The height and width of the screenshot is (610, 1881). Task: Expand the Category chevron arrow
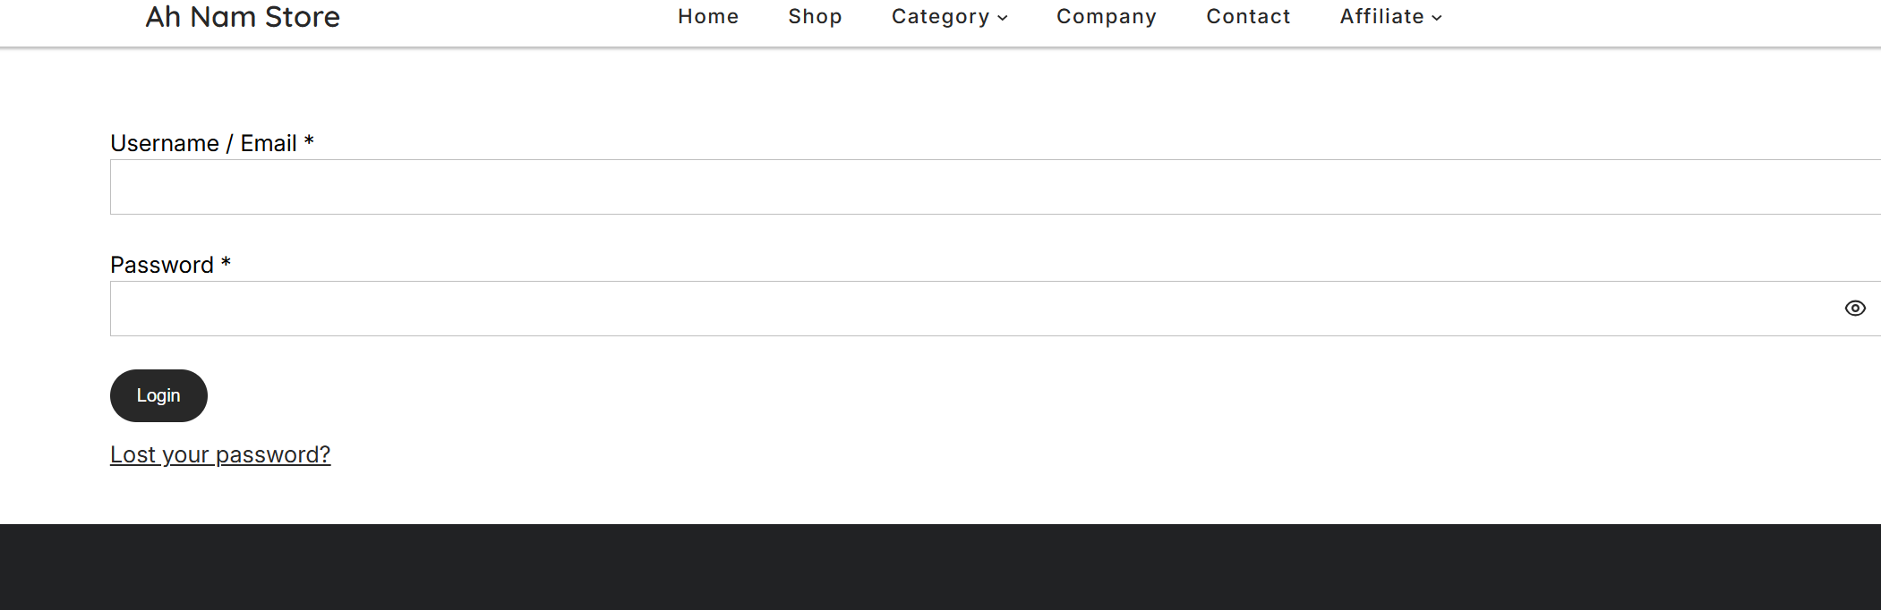click(x=1003, y=18)
